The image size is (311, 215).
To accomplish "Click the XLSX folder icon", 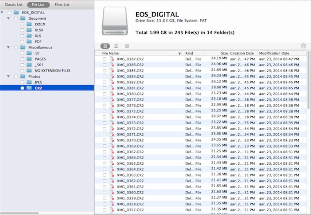I will pyautogui.click(x=29, y=30).
